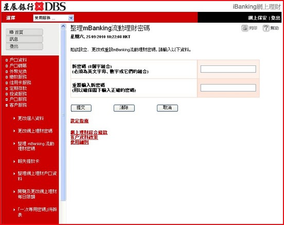
Task: Collapse the 客戶服務 menu section
Action: [x=18, y=105]
